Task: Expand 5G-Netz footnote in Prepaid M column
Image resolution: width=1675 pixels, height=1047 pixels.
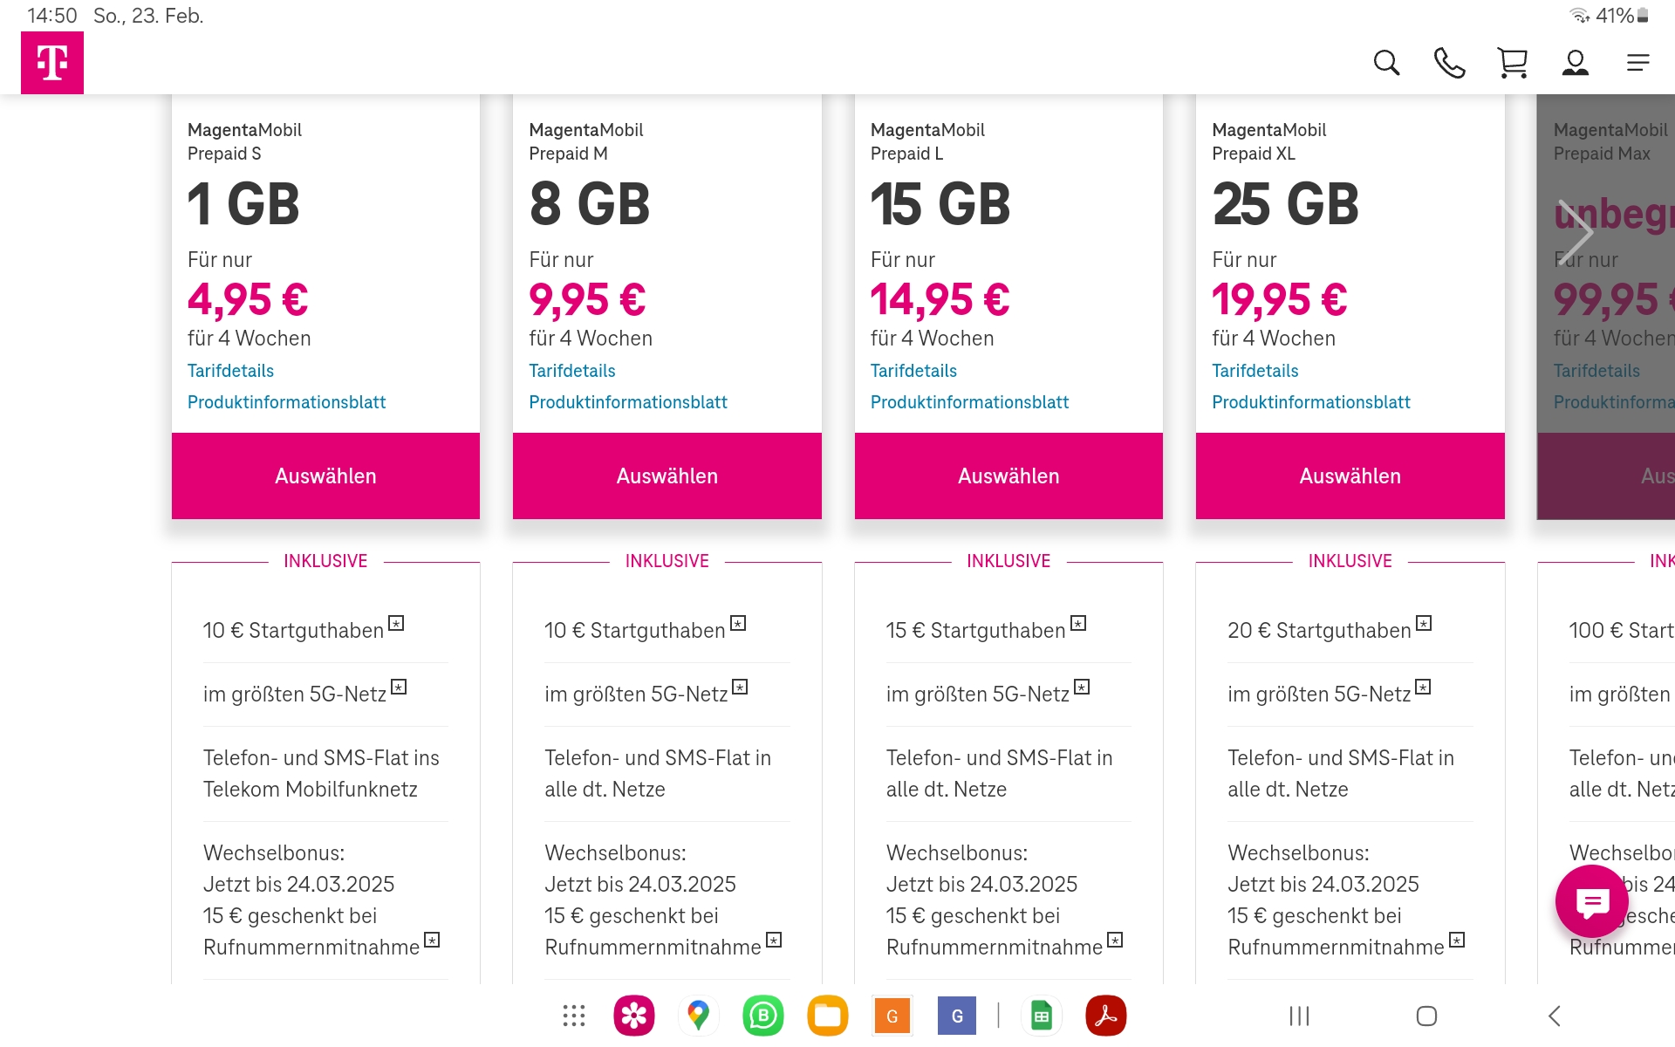Action: 740,687
